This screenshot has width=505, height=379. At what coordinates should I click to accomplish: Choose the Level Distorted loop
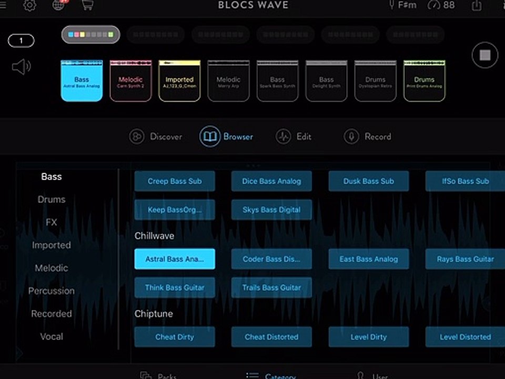(x=465, y=337)
